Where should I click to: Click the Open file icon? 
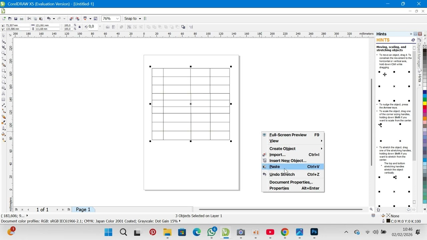[x=10, y=19]
